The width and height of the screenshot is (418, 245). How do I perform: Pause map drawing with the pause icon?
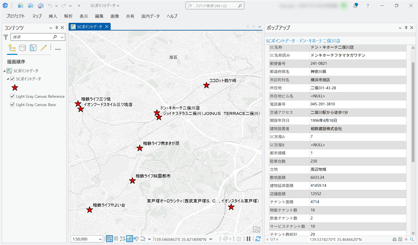(x=248, y=239)
